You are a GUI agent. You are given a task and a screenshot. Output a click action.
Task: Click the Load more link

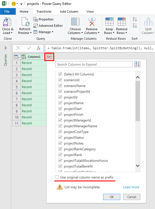click(131, 187)
